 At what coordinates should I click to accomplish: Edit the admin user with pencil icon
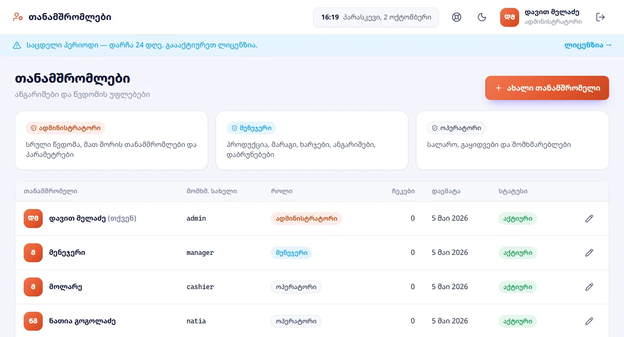pyautogui.click(x=589, y=219)
